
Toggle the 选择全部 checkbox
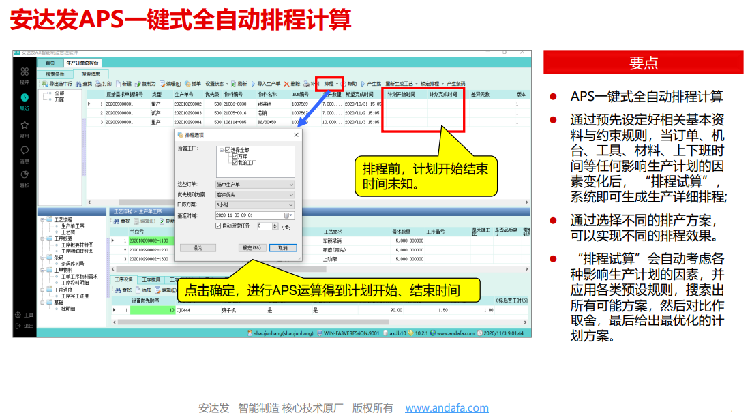pos(228,150)
